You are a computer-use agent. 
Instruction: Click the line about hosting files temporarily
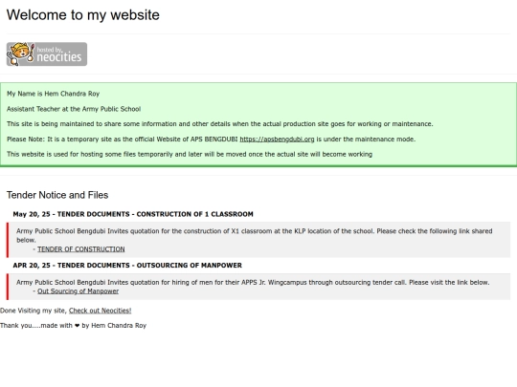(x=190, y=155)
